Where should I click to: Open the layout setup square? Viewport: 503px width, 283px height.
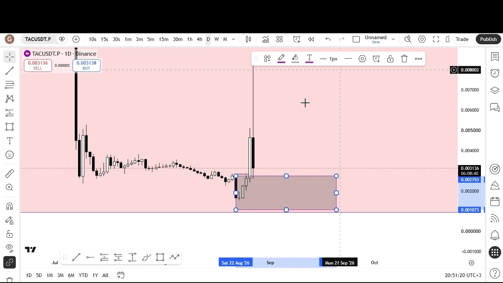click(x=356, y=39)
